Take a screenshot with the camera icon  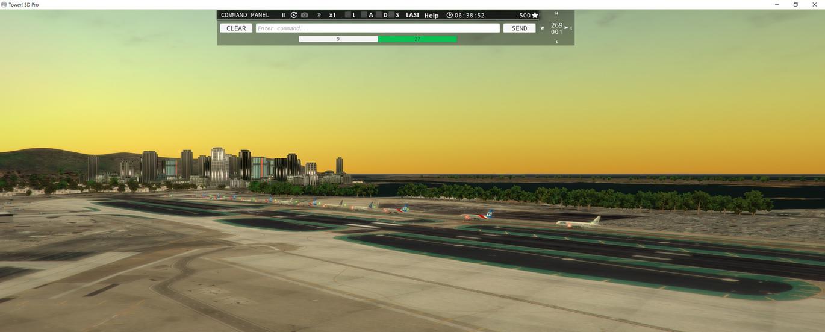click(305, 15)
